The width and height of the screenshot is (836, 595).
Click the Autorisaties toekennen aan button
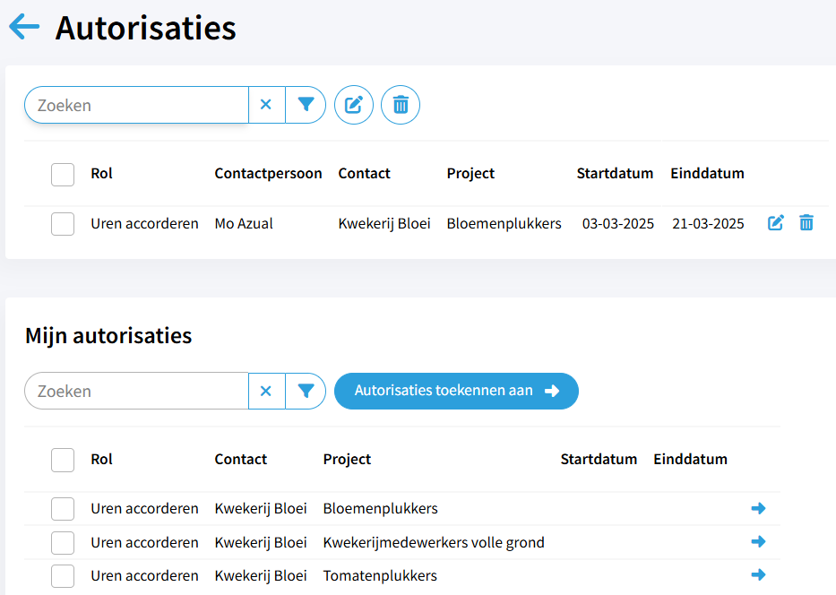coord(456,391)
